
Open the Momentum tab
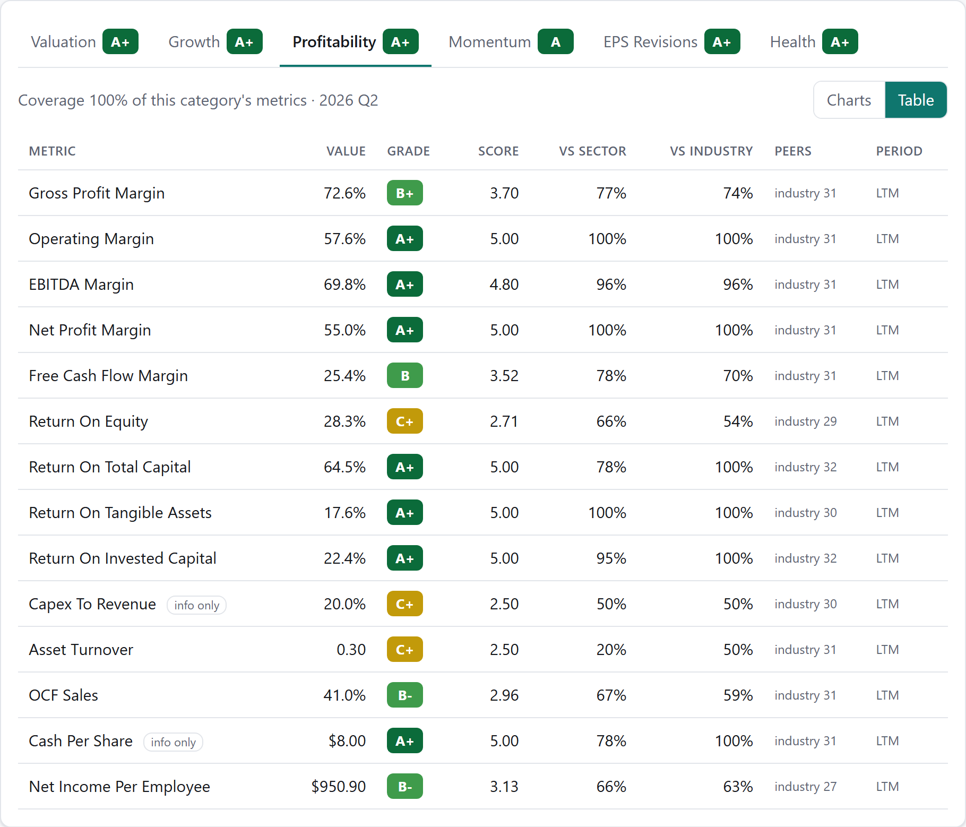511,42
